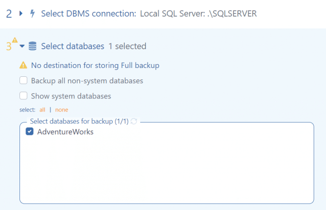Click the Local SQL Server connection name
Image resolution: width=326 pixels, height=210 pixels.
tap(198, 14)
